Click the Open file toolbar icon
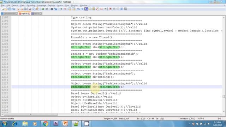The image size is (226, 127). coord(6,9)
